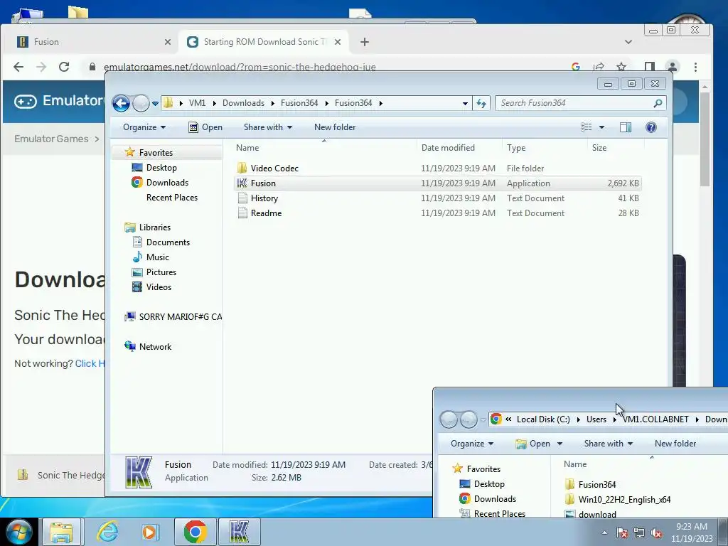Click the Kega Fusion taskbar icon
This screenshot has height=546, width=728.
click(x=239, y=532)
